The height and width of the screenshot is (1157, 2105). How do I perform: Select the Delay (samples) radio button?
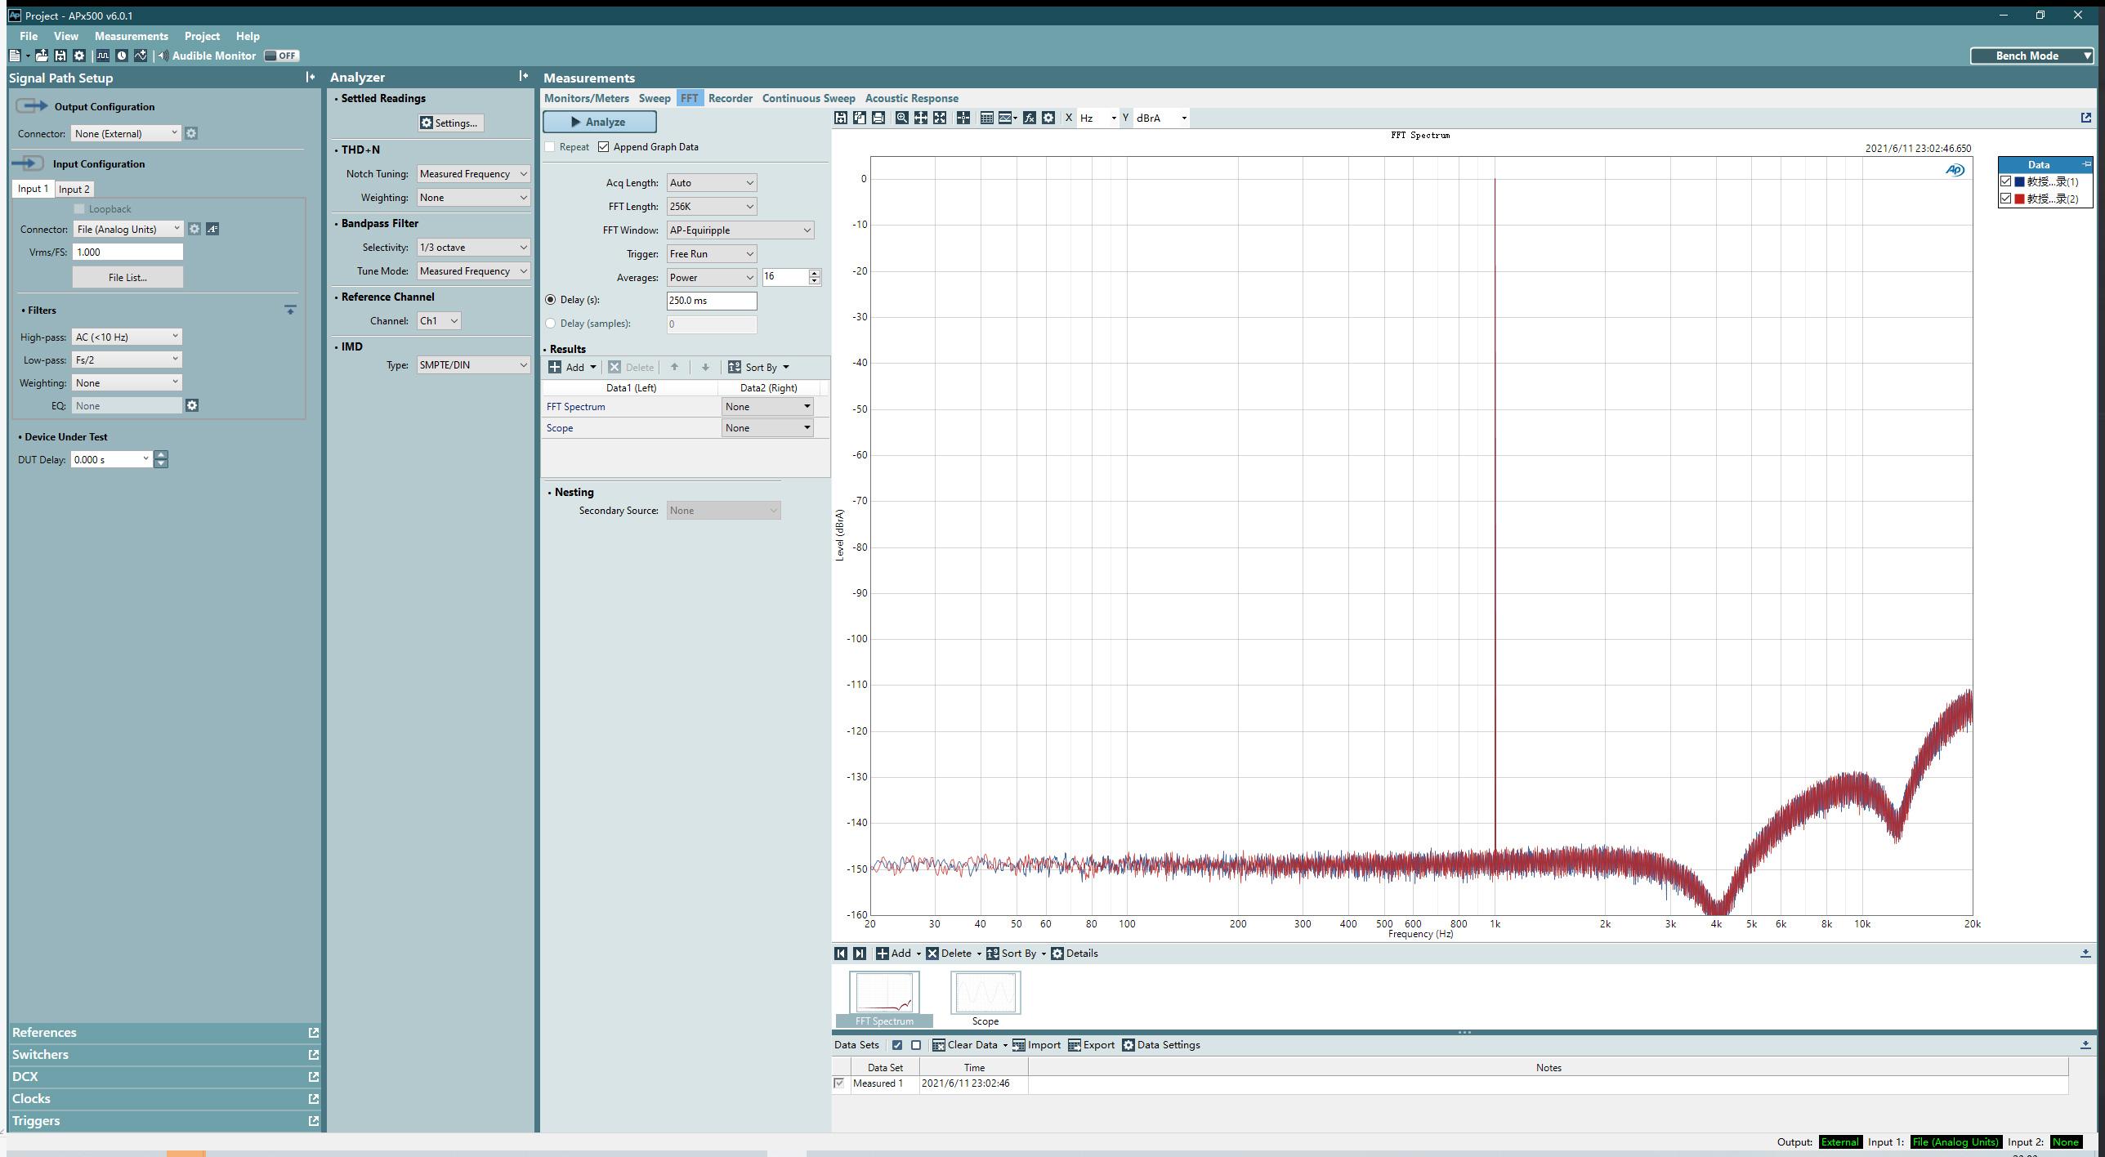551,324
